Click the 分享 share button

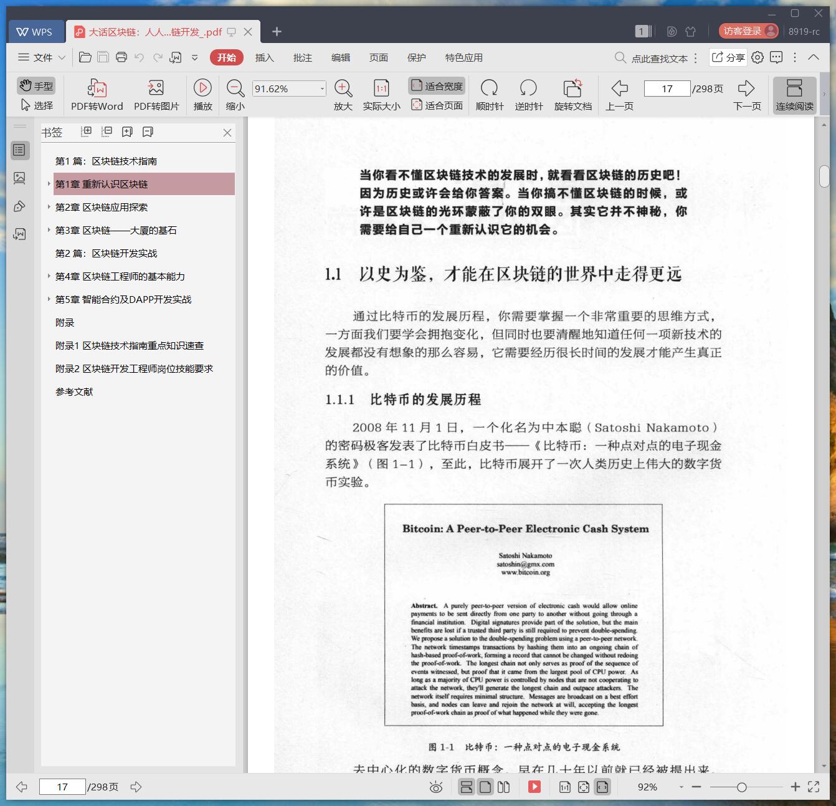[x=728, y=57]
